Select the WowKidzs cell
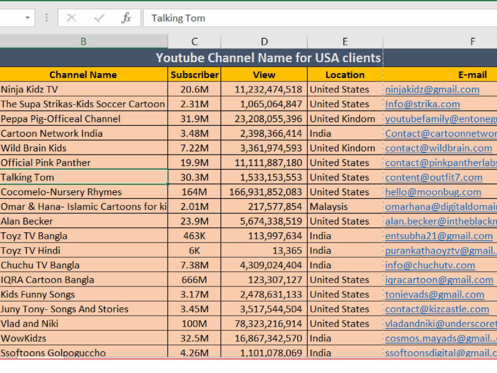497x373 pixels. 83,338
